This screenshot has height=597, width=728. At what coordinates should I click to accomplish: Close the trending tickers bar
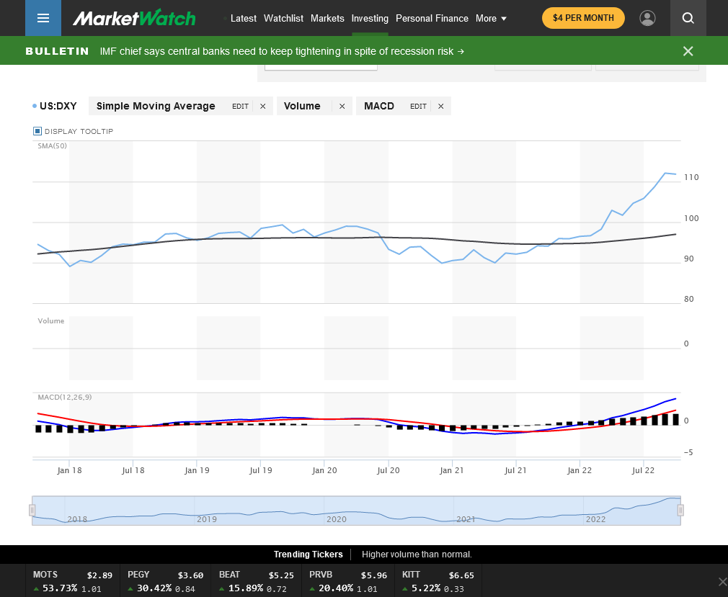(x=723, y=581)
